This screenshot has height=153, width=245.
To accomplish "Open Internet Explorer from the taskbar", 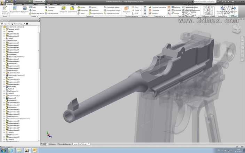I will coord(11,151).
